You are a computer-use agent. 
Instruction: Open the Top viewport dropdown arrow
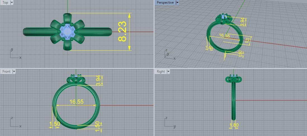click(x=11, y=3)
